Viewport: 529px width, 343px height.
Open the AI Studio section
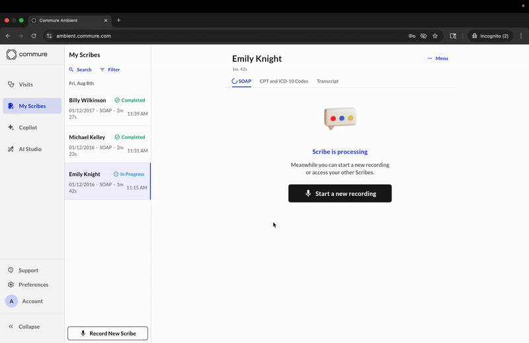(x=32, y=149)
